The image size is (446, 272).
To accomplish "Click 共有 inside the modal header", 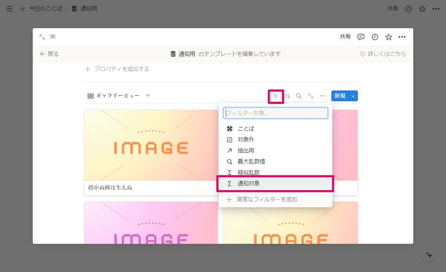I will [x=345, y=37].
